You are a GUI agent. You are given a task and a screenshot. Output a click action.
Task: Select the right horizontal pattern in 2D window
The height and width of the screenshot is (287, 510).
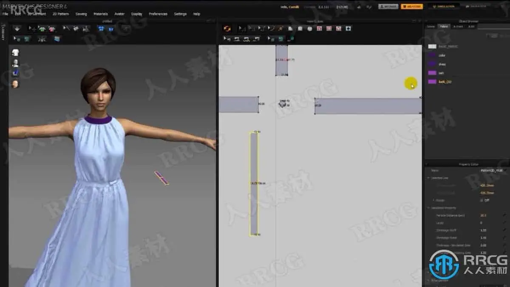coord(368,106)
